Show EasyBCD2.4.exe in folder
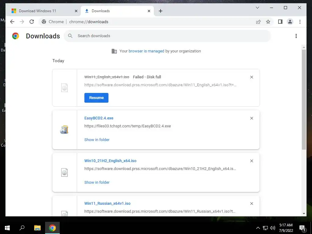The image size is (312, 234). 97,140
